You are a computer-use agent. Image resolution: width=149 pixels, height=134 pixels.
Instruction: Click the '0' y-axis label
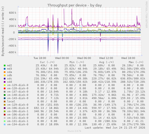click(14, 32)
